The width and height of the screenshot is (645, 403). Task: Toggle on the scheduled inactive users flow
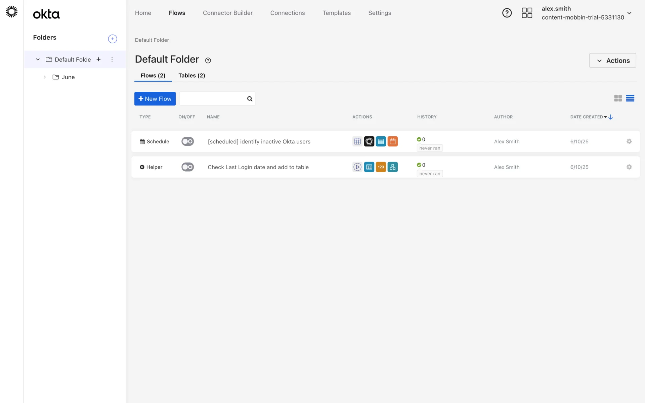click(187, 141)
